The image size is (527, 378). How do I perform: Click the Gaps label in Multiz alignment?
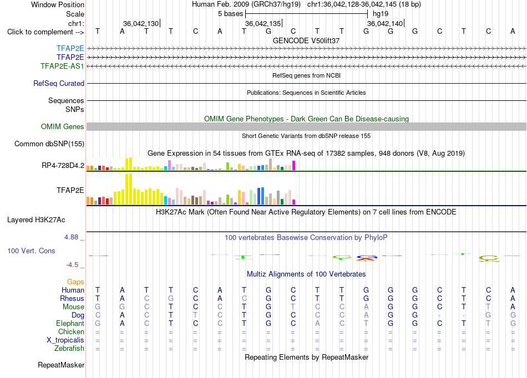pyautogui.click(x=75, y=282)
